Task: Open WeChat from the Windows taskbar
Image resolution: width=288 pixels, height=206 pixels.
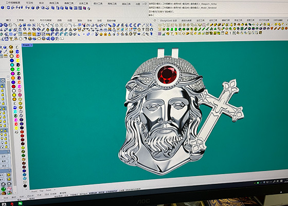Action: (21, 203)
